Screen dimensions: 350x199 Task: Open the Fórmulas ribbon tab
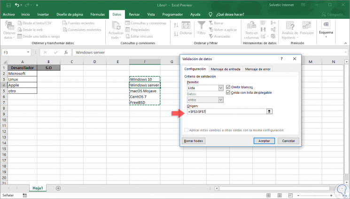pos(99,15)
